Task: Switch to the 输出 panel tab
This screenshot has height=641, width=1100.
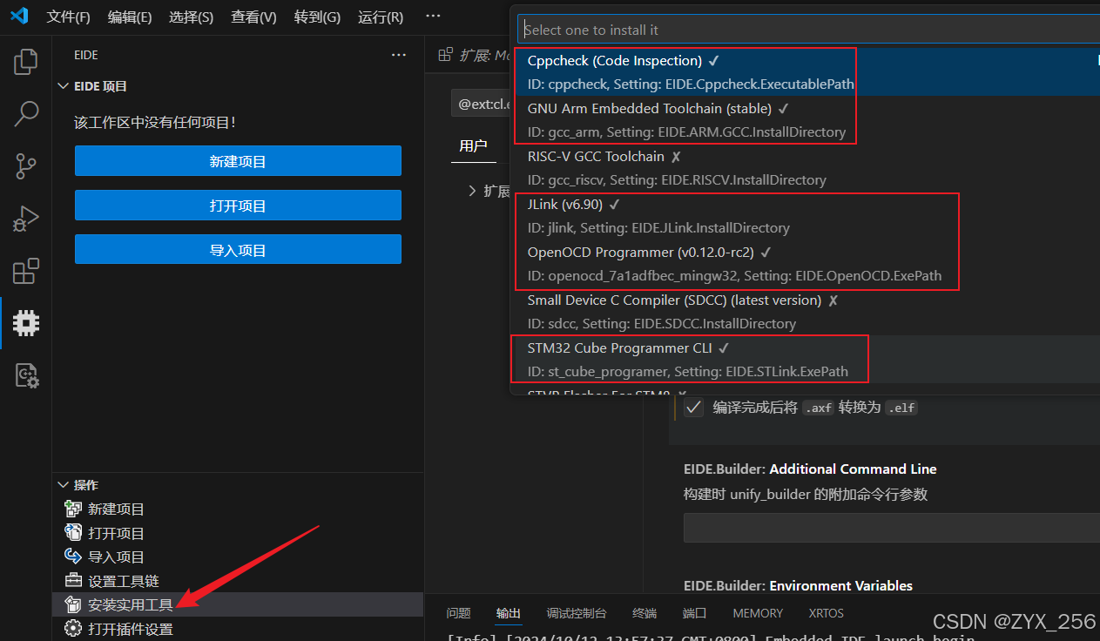Action: pyautogui.click(x=509, y=613)
